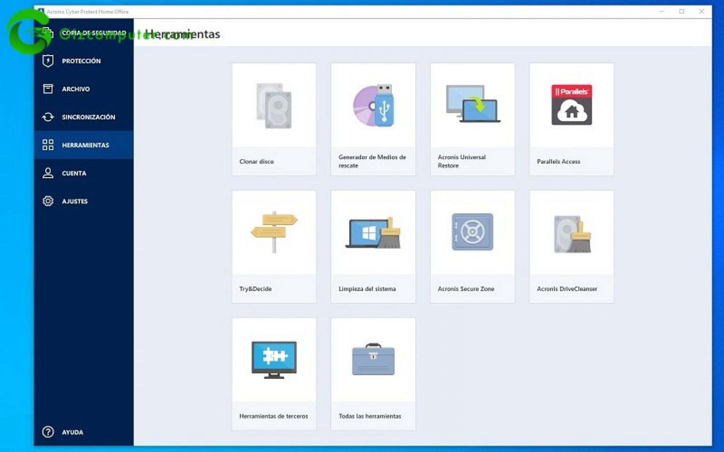Click the Sincronización arrows icon
The image size is (724, 452).
click(x=48, y=117)
